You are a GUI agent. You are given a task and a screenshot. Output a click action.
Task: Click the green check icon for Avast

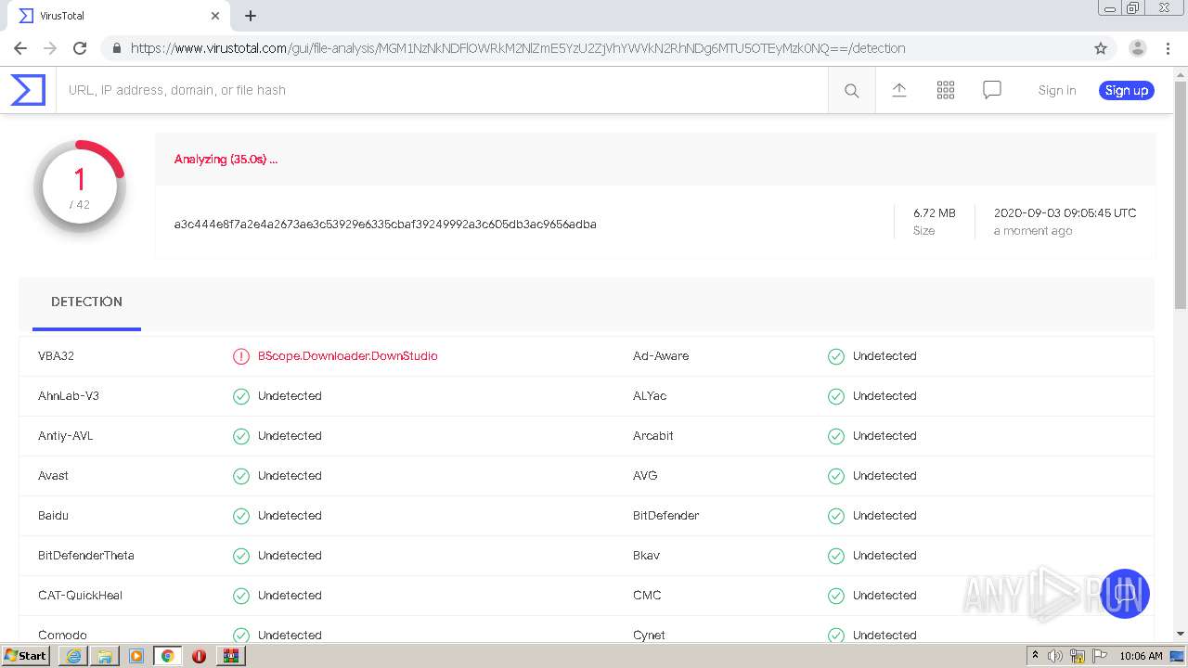coord(241,476)
